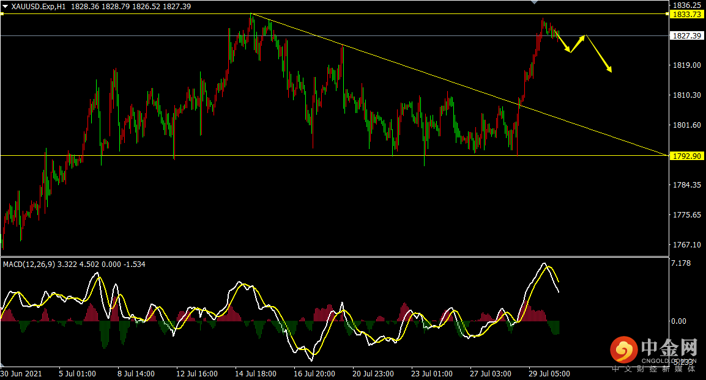Click the 7.178 MACD scale value

tap(680, 263)
